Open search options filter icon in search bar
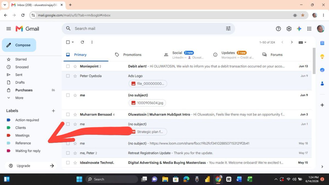This screenshot has width=329, height=185. (228, 29)
